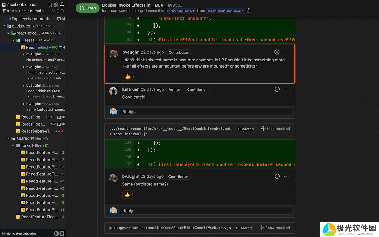Click the first Reply input field
379x237 pixels.
(205, 111)
